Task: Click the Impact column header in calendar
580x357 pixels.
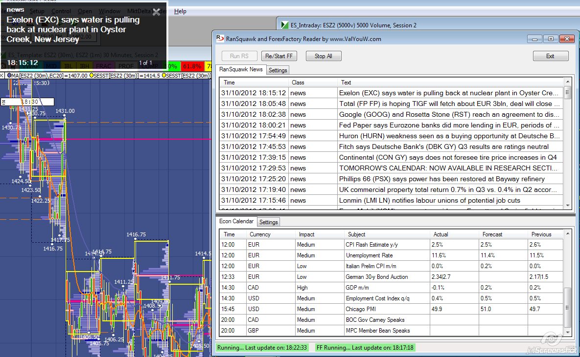Action: (x=319, y=234)
